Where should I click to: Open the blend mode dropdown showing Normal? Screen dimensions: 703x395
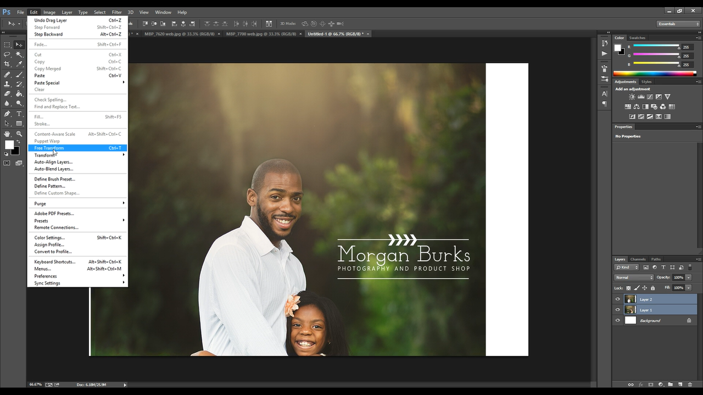pos(634,277)
